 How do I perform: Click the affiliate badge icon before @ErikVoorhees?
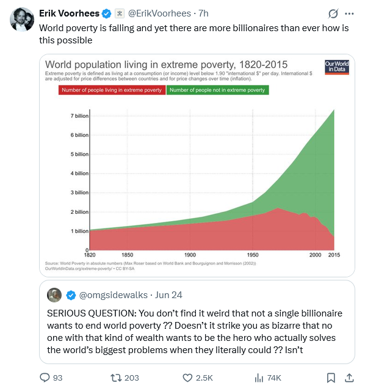(x=120, y=13)
